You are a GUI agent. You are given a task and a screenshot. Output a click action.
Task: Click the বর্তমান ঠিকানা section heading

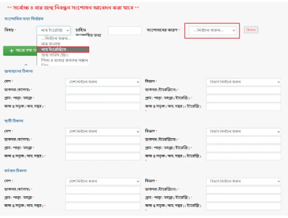tap(15, 171)
